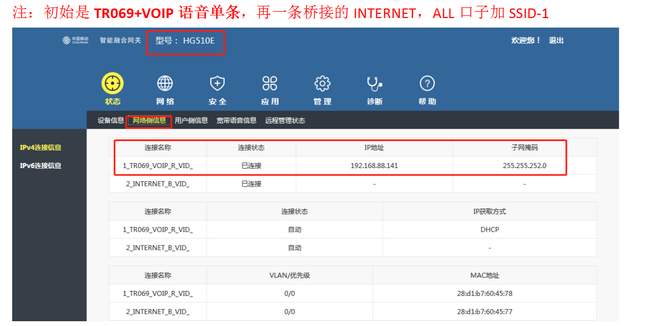This screenshot has height=326, width=647.
Task: Select IPv4连接信息 in the sidebar
Action: (x=40, y=147)
